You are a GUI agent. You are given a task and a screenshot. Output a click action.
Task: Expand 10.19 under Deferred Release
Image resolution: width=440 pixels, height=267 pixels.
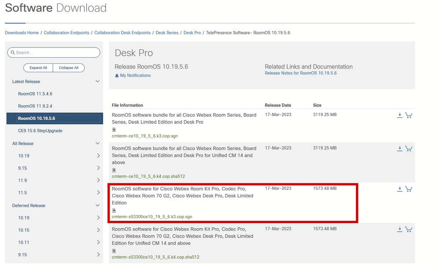coord(98,218)
